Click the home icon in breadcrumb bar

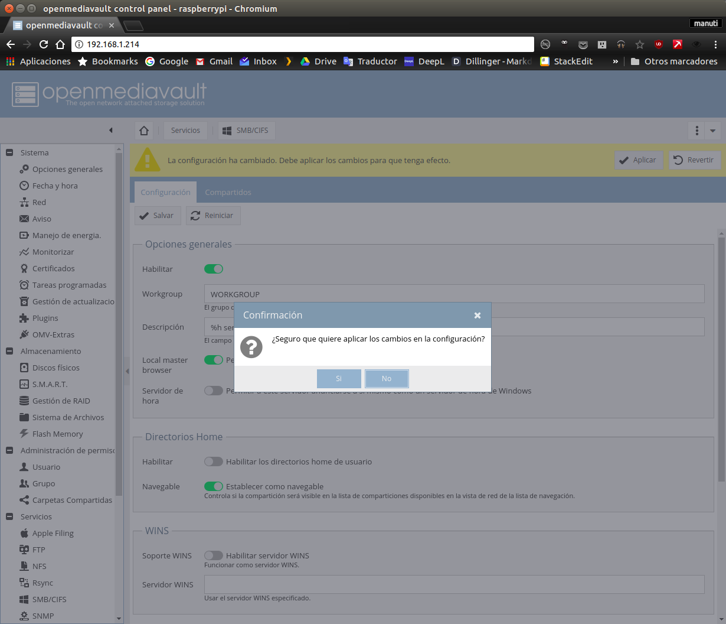tap(144, 131)
